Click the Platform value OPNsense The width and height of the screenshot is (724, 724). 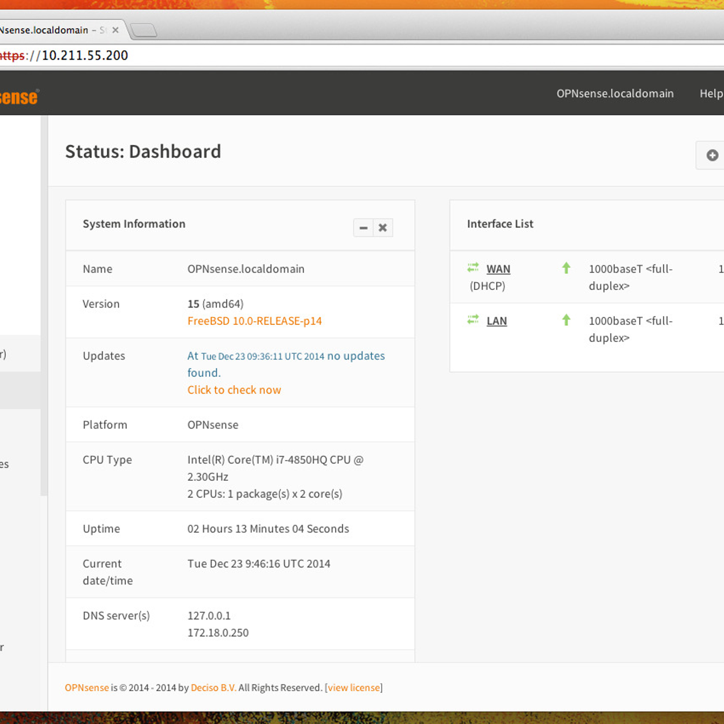pos(213,424)
